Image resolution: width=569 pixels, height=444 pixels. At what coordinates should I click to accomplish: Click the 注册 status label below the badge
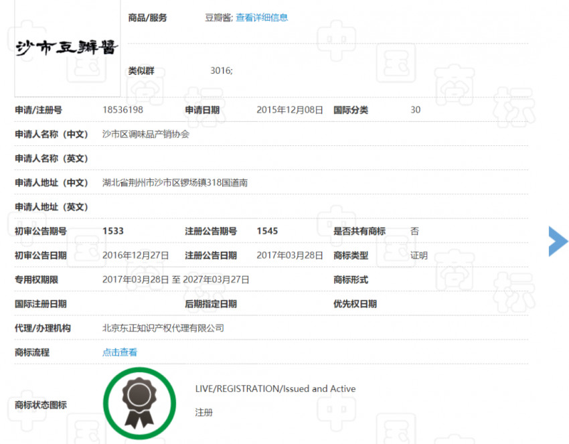[x=204, y=413]
